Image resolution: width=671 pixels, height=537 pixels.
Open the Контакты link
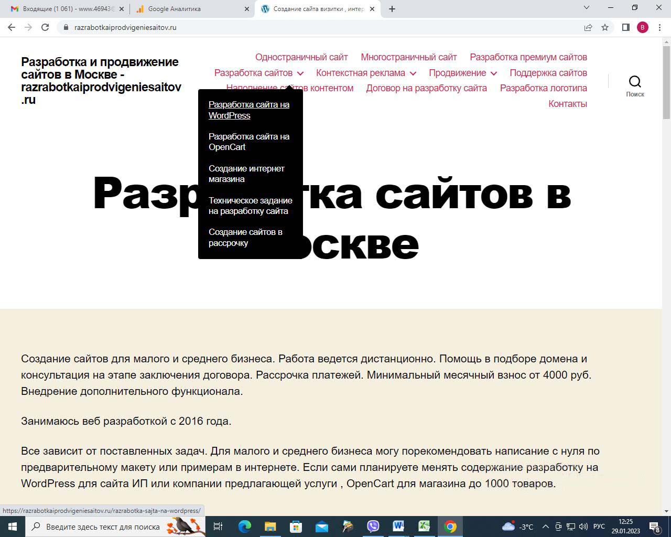[567, 104]
